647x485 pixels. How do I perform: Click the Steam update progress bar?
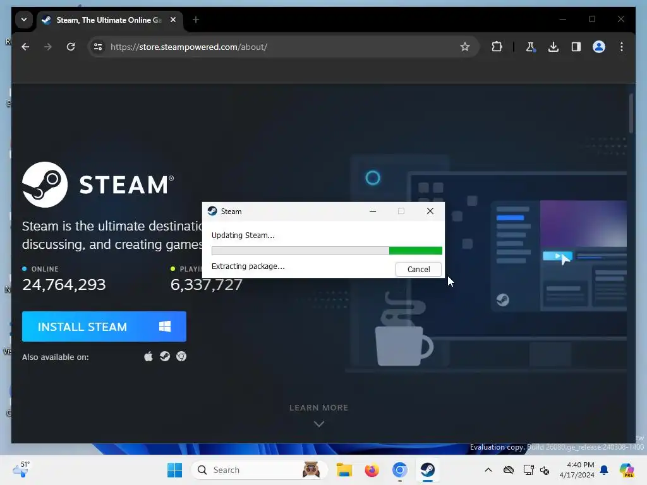click(x=327, y=251)
